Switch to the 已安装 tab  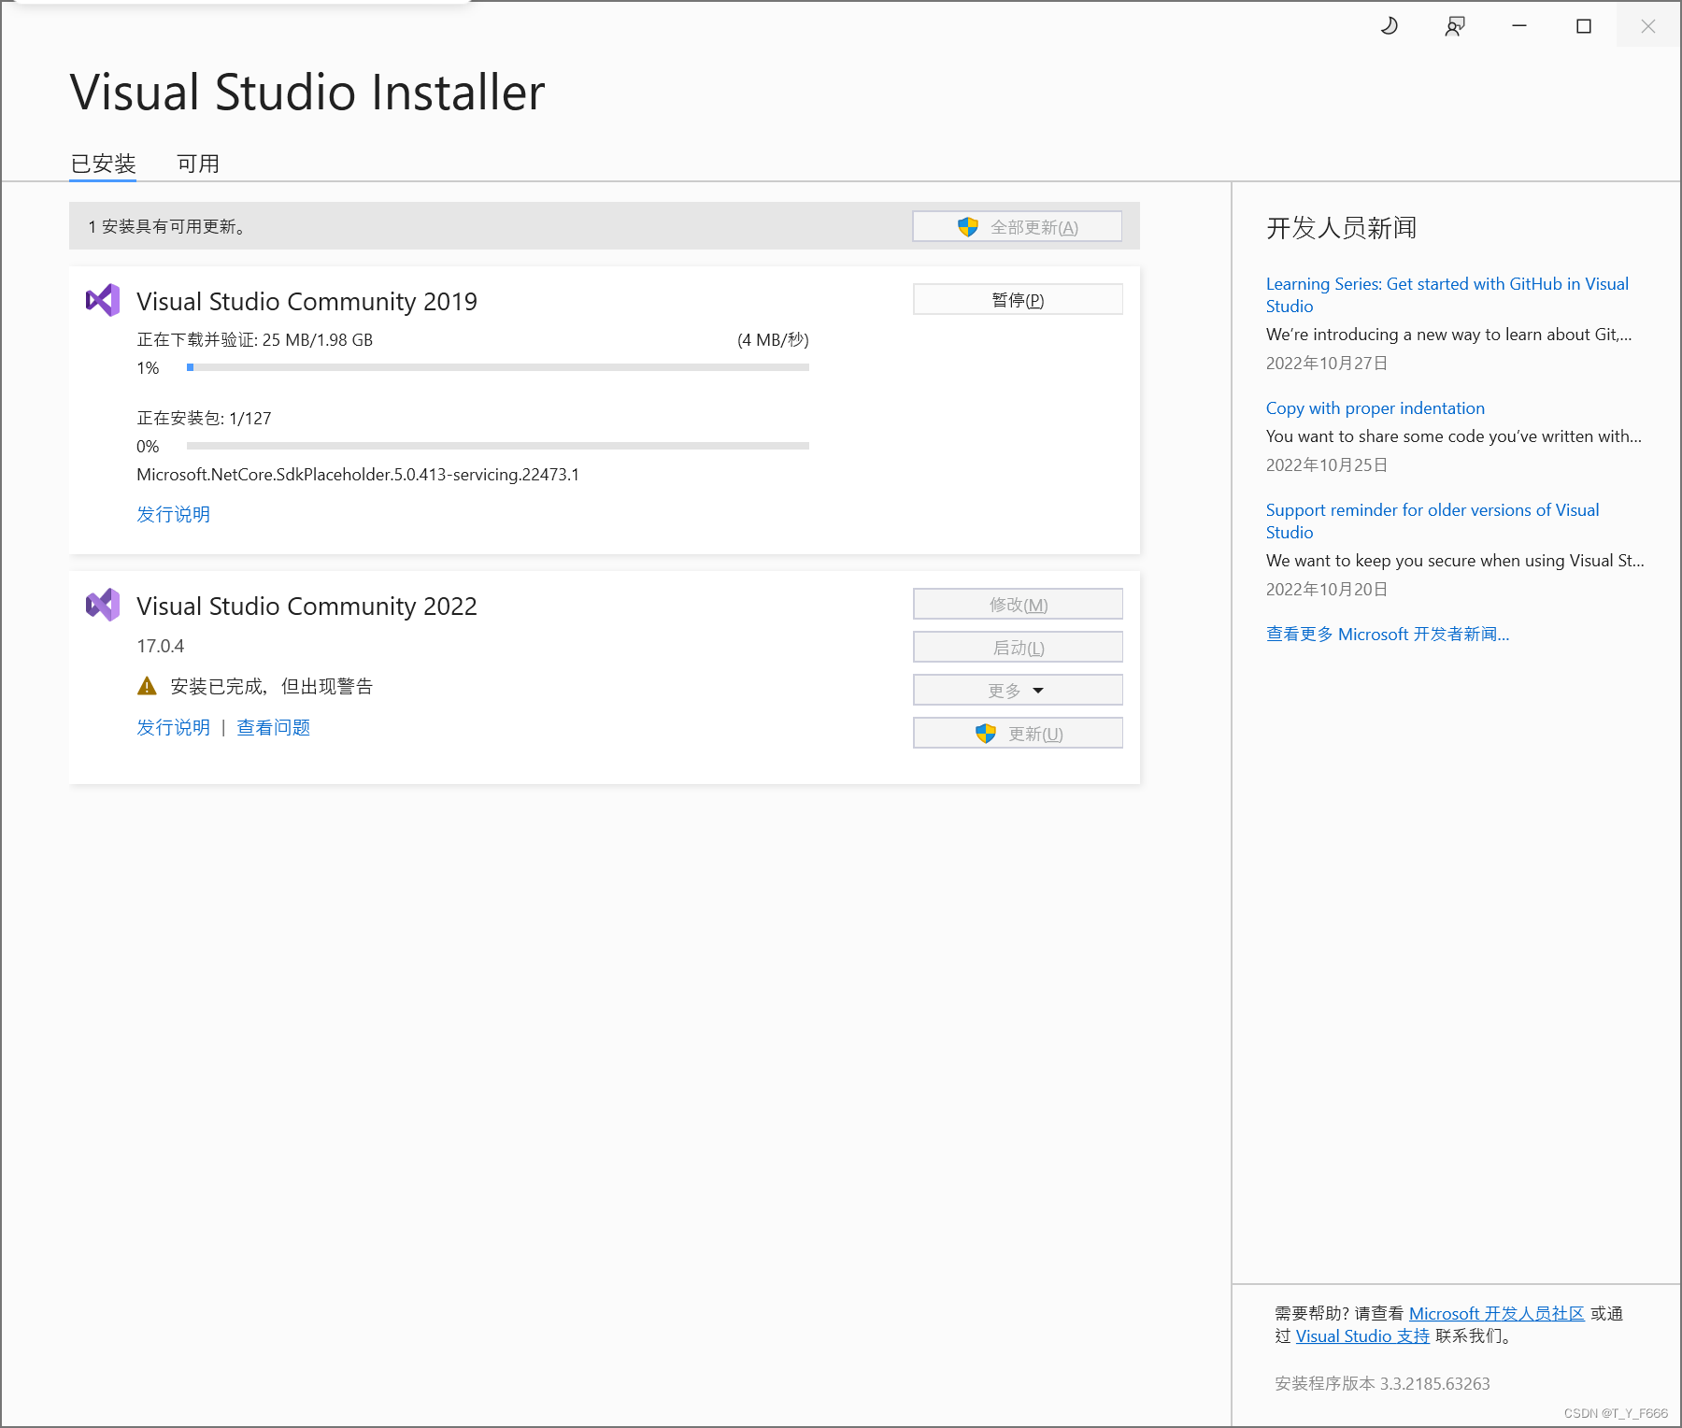103,164
